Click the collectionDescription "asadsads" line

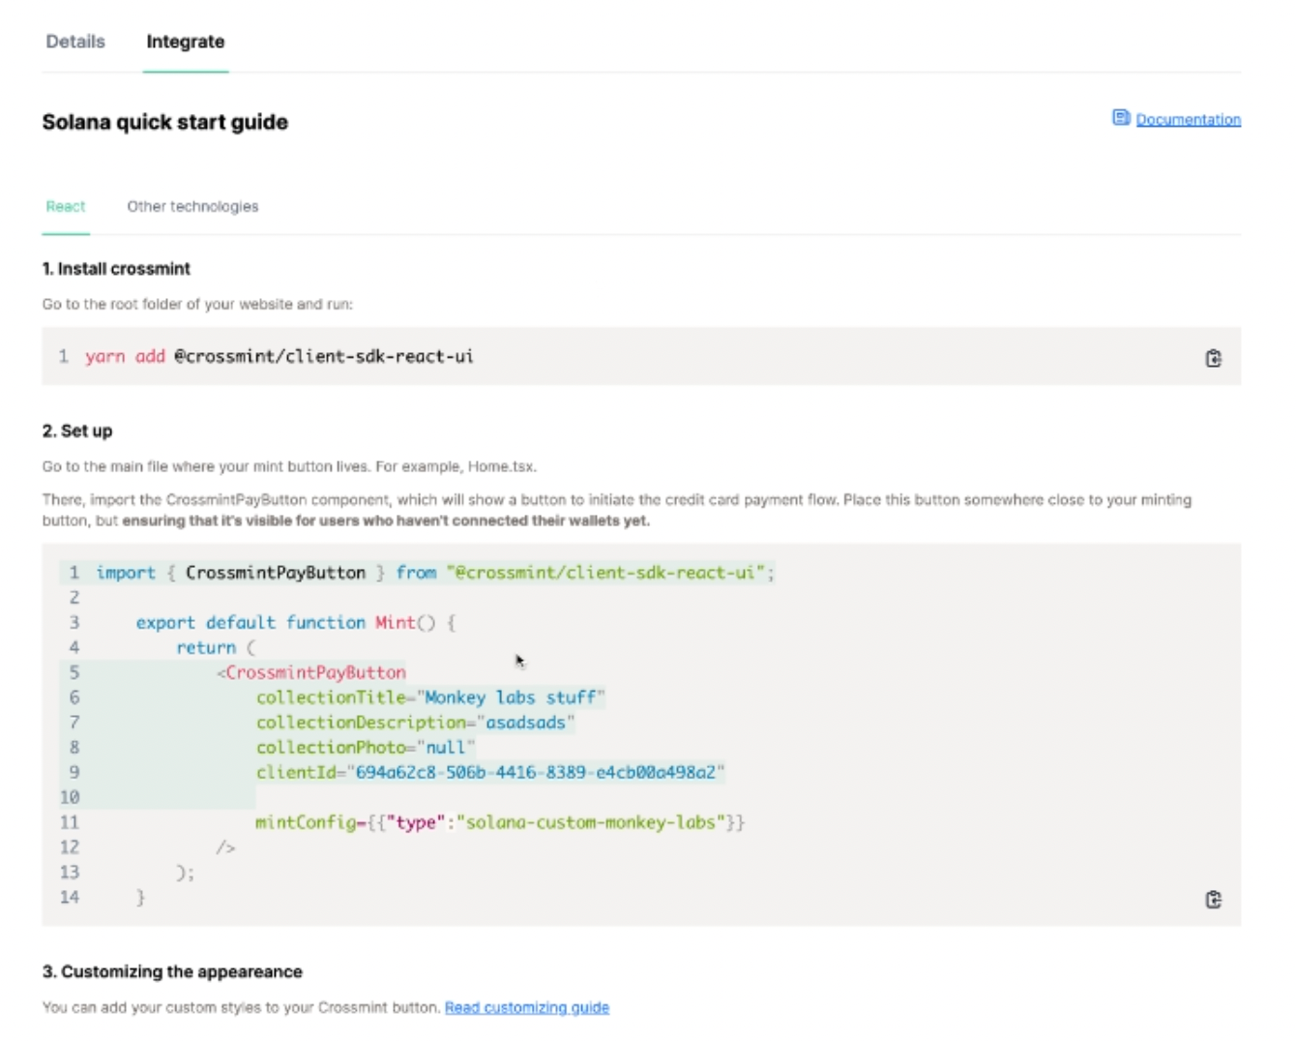[x=415, y=723]
